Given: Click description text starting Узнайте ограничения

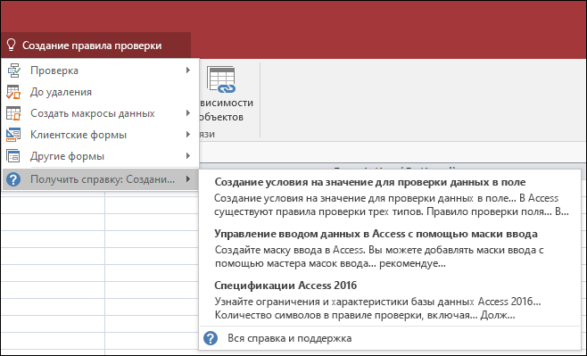Looking at the screenshot, I should click(377, 308).
